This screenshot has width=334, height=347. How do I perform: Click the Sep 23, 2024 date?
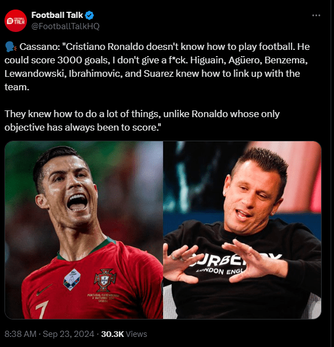click(x=68, y=334)
